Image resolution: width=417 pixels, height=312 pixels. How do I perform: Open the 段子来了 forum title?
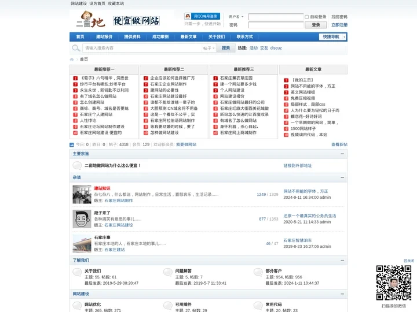[102, 213]
